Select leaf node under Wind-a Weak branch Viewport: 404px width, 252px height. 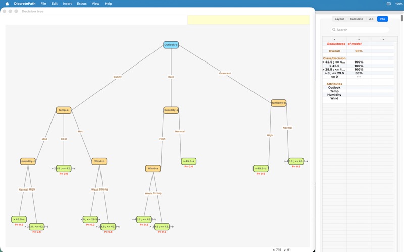coord(144,219)
